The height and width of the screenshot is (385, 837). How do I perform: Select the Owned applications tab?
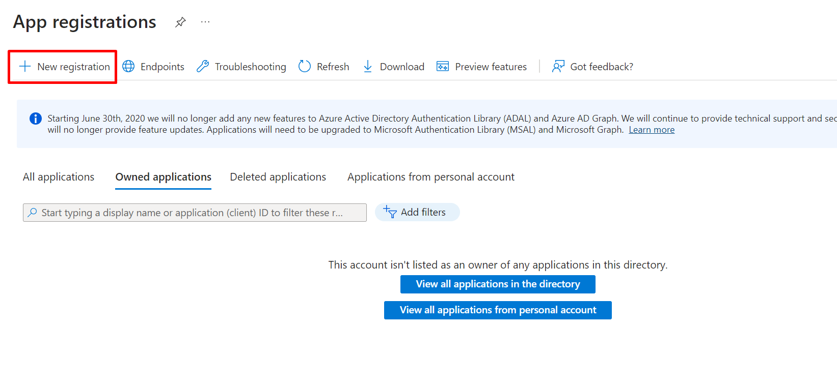(x=163, y=177)
